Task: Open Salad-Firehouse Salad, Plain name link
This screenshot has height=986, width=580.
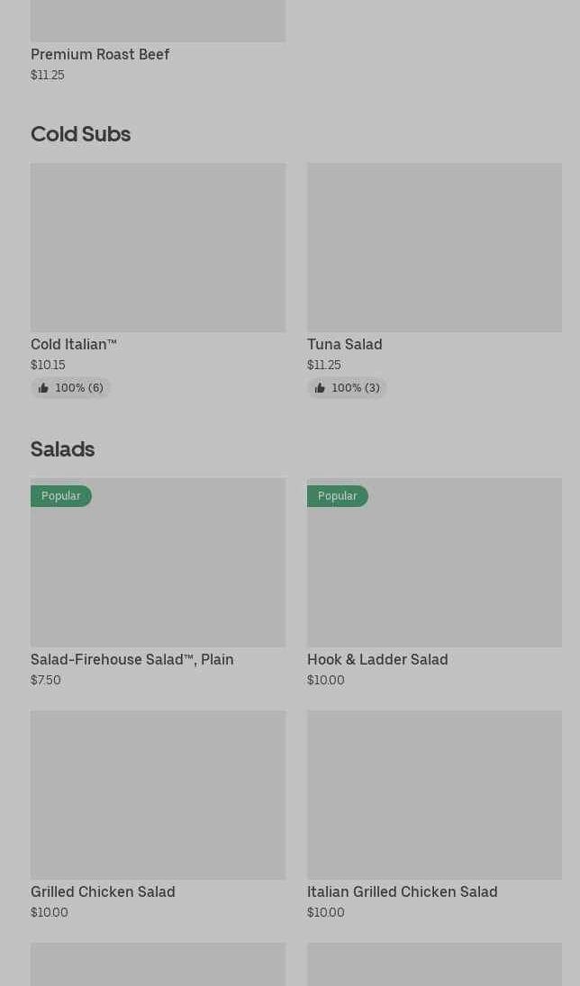Action: [x=131, y=659]
